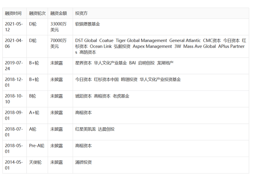The width and height of the screenshot is (253, 178).
Task: Click investor DST Global
Action: [x=86, y=40]
